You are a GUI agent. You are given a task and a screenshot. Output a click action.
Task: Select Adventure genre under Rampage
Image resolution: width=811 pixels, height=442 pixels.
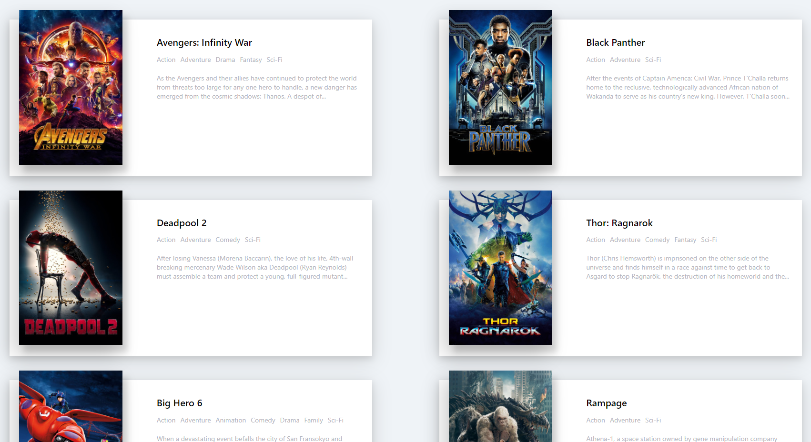tap(625, 420)
